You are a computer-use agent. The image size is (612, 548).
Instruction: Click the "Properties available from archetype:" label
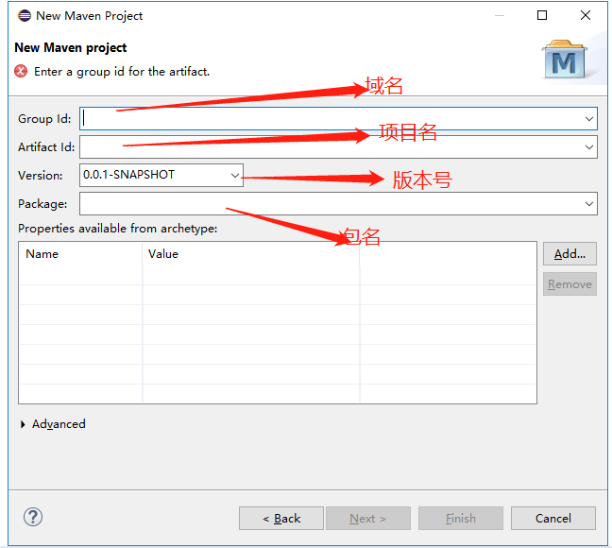point(117,228)
